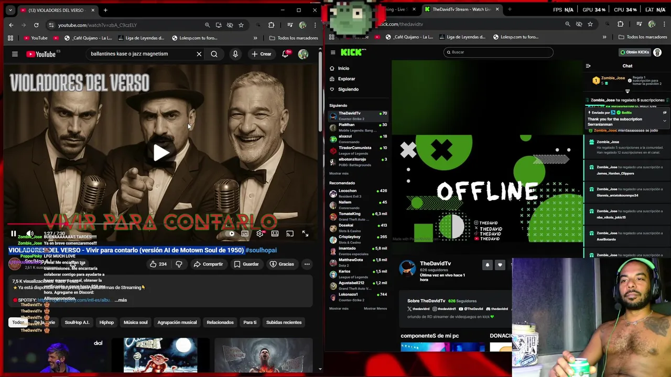This screenshot has width=671, height=377.
Task: Like the video with 234 likes
Action: tap(158, 264)
